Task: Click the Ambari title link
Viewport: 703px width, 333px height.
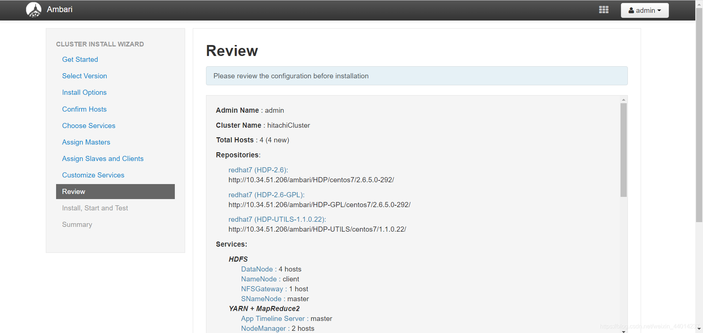Action: point(59,10)
